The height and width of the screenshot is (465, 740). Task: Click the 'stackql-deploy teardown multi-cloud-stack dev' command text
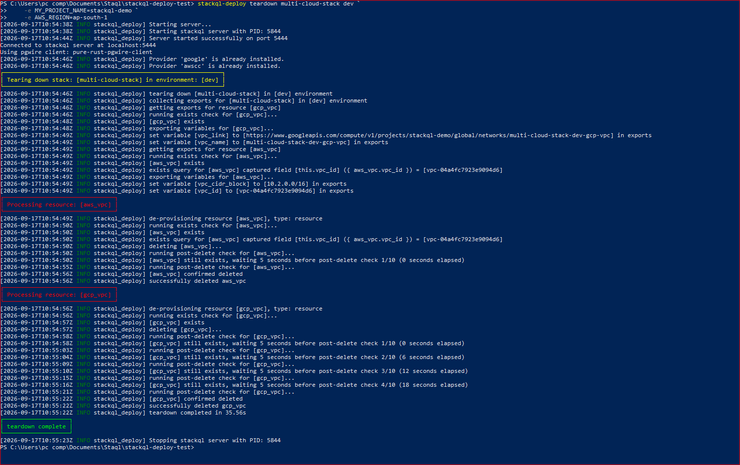pyautogui.click(x=275, y=3)
